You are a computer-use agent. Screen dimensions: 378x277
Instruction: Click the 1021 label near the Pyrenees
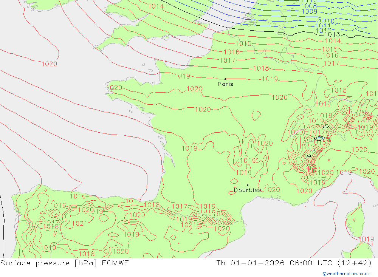189,225
